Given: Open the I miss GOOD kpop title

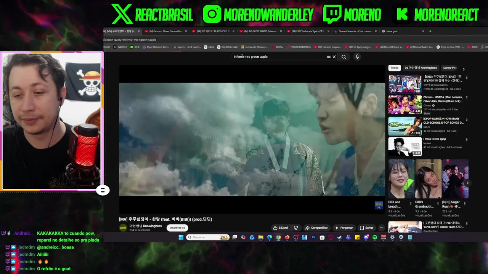Looking at the screenshot, I should pos(435,139).
